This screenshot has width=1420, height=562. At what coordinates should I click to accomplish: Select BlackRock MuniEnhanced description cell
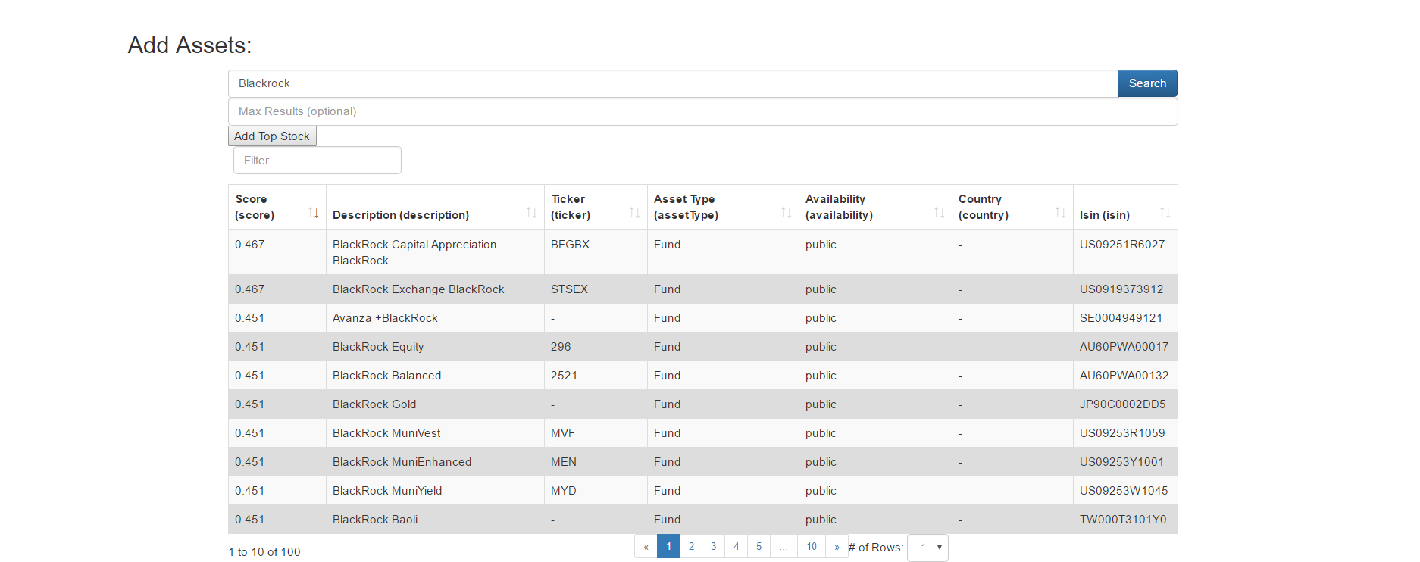point(435,462)
